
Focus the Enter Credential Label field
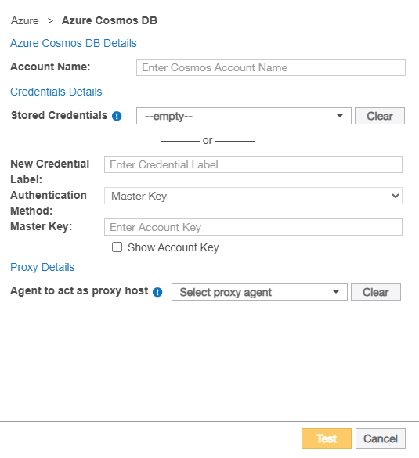pos(253,164)
